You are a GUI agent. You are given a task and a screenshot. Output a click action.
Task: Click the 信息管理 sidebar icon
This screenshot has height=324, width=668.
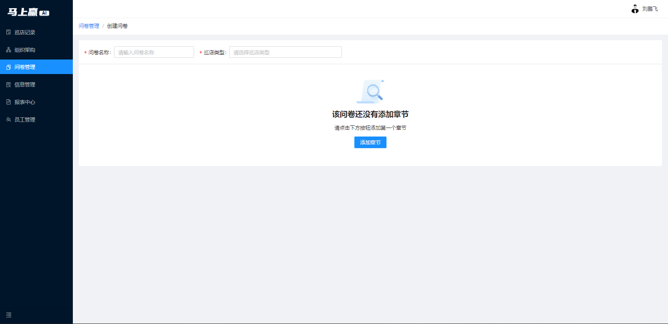[9, 84]
